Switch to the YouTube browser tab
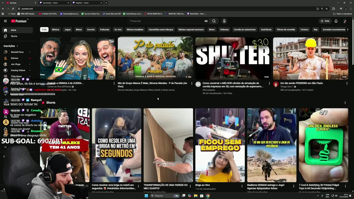The image size is (354, 199). (21, 3)
